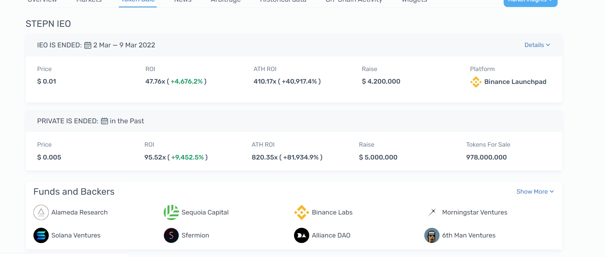
Task: Click the IEO price value $ 0.01
Action: click(47, 81)
